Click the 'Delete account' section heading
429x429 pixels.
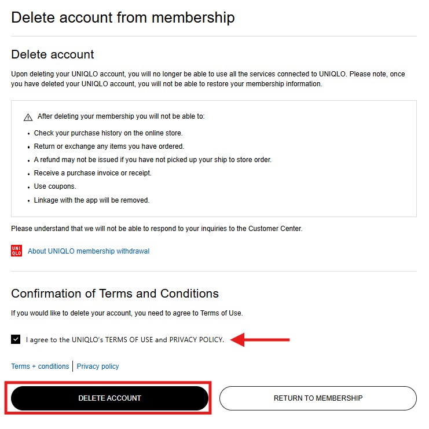(53, 55)
